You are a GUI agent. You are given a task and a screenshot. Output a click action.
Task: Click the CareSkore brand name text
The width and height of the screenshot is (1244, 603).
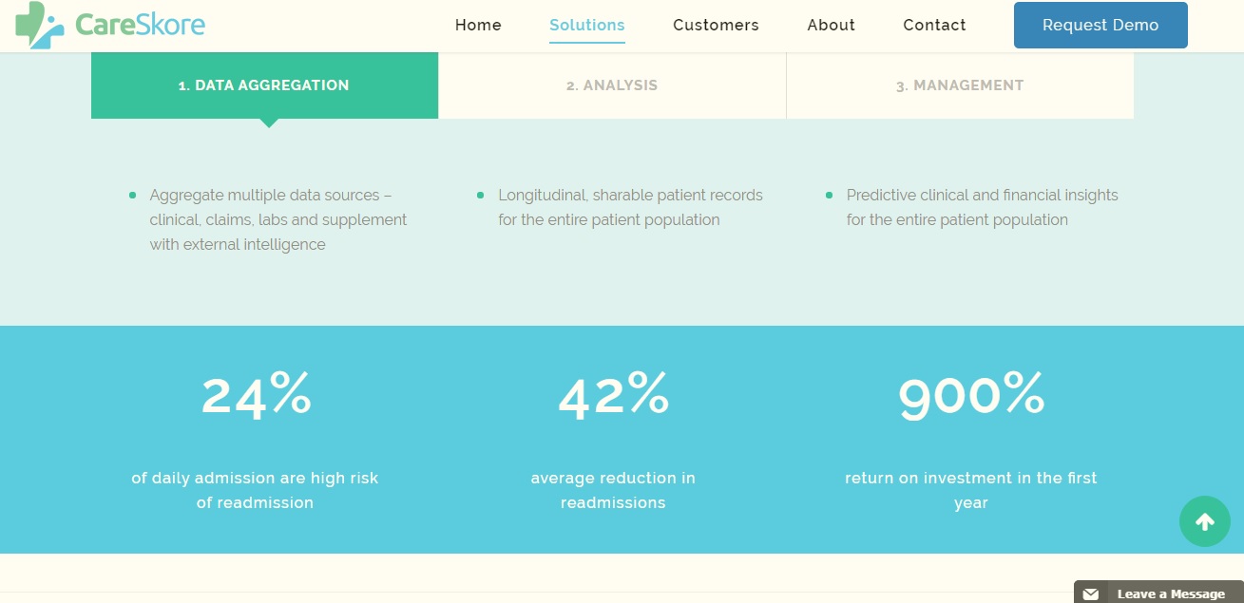pyautogui.click(x=140, y=25)
